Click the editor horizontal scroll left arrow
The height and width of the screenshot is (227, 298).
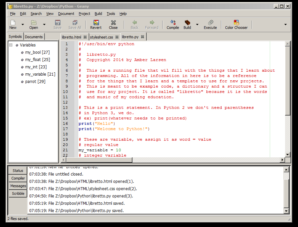tap(64, 160)
